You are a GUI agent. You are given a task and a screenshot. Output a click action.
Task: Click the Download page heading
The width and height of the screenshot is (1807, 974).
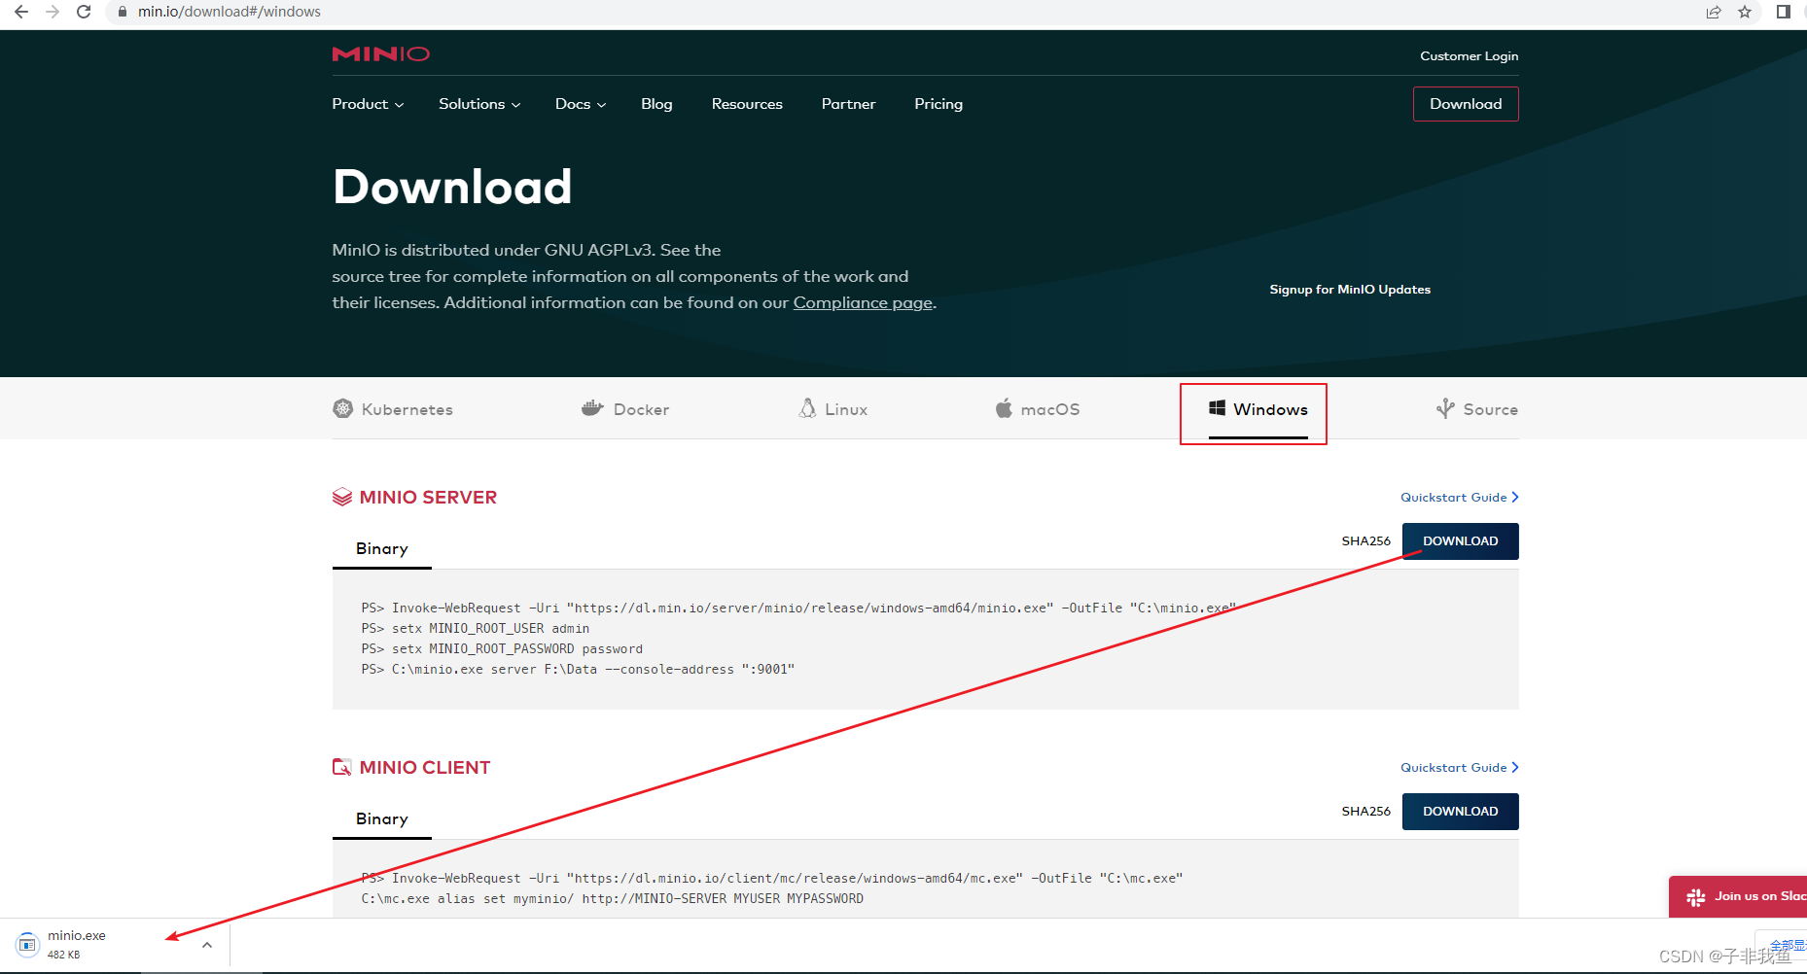(452, 187)
